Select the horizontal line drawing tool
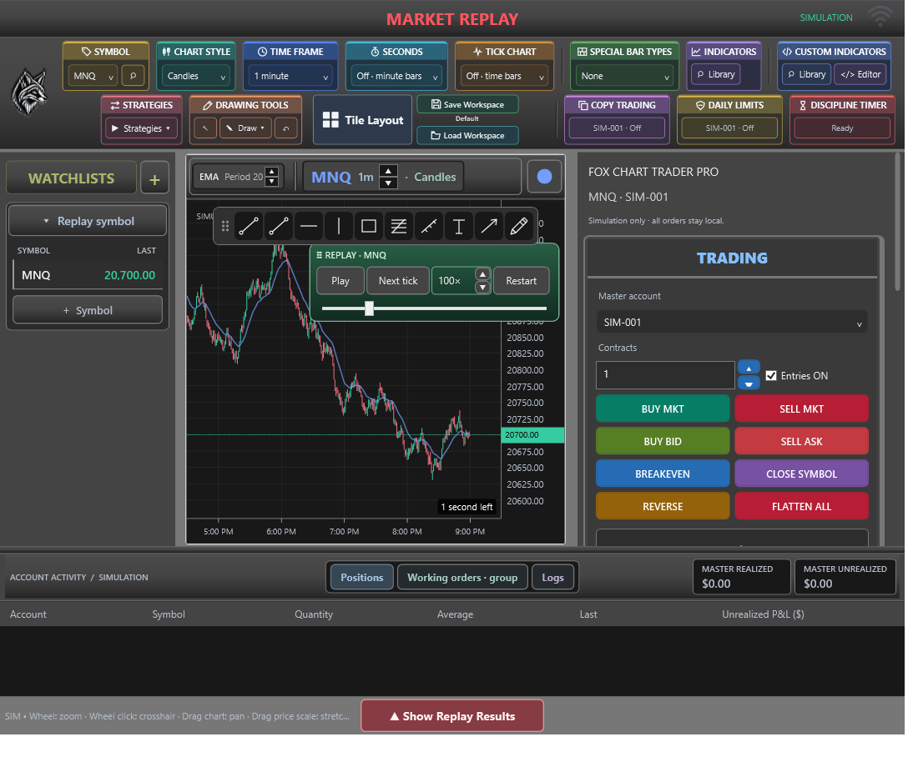The height and width of the screenshot is (767, 918). click(x=309, y=227)
